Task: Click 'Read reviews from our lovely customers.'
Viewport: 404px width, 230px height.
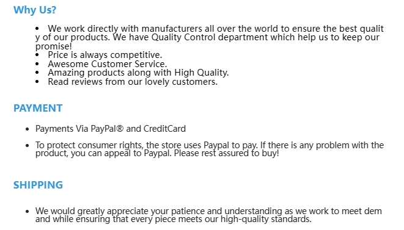Action: pos(133,82)
